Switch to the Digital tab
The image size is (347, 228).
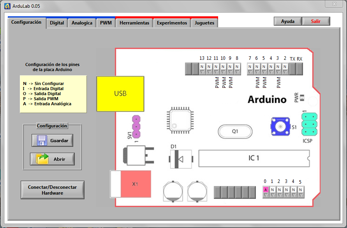pos(57,23)
